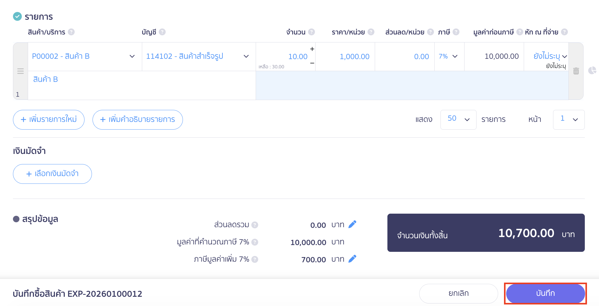This screenshot has width=599, height=306.
Task: Open the product dropdown P00002 - สินค้า B
Action: point(84,56)
